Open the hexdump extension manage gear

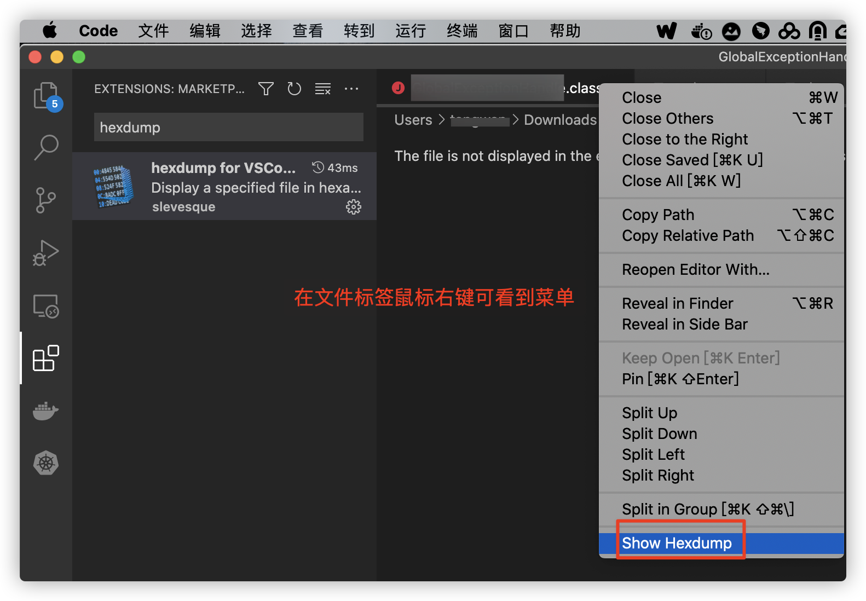tap(354, 207)
